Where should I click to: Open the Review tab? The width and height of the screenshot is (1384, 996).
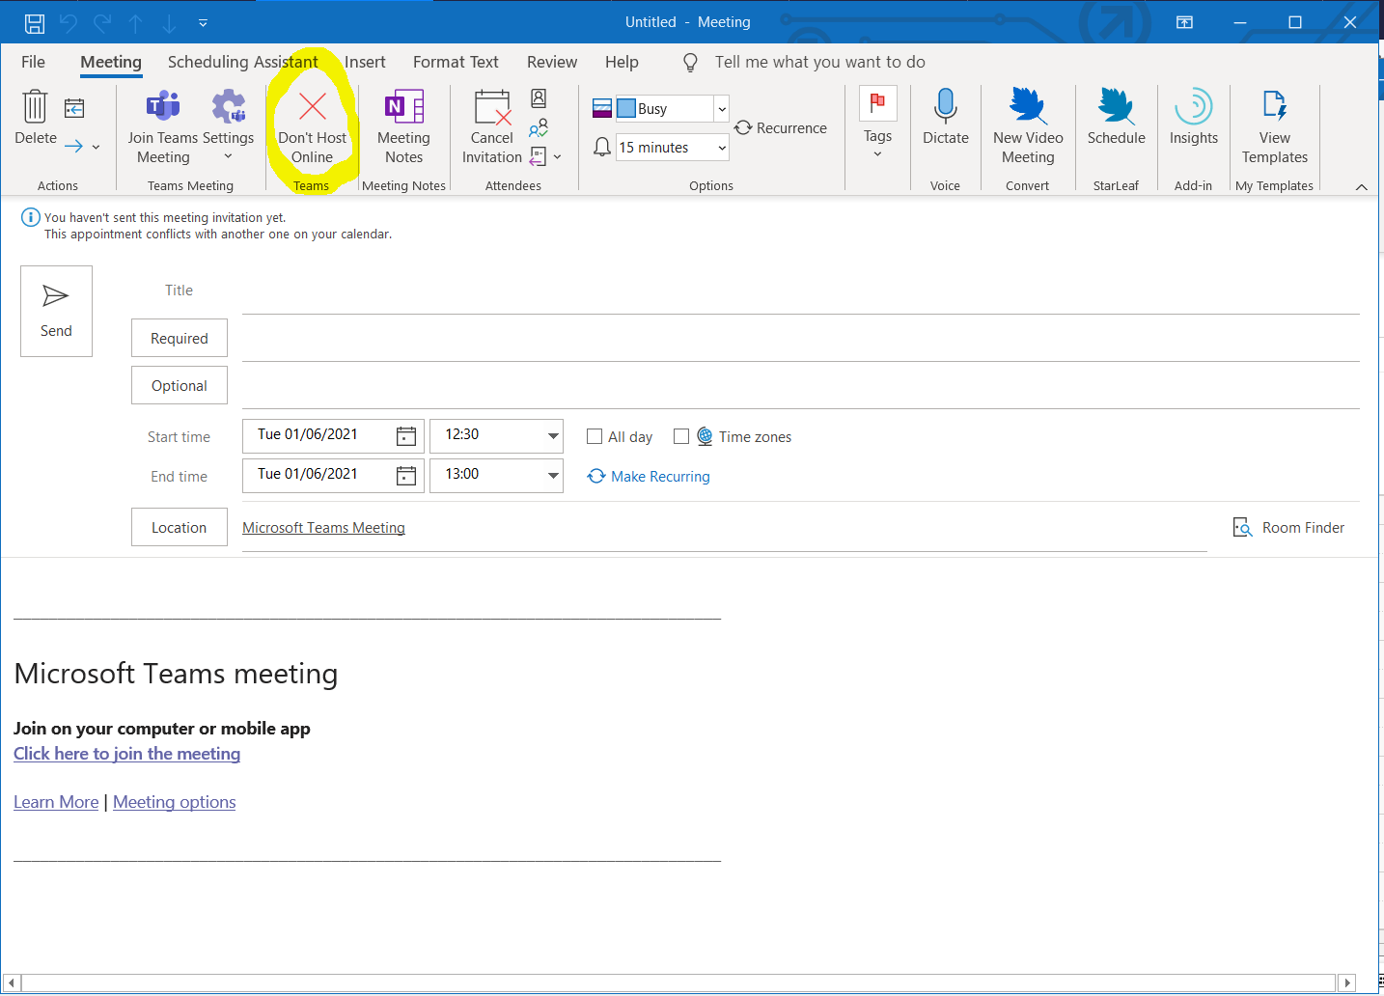552,62
